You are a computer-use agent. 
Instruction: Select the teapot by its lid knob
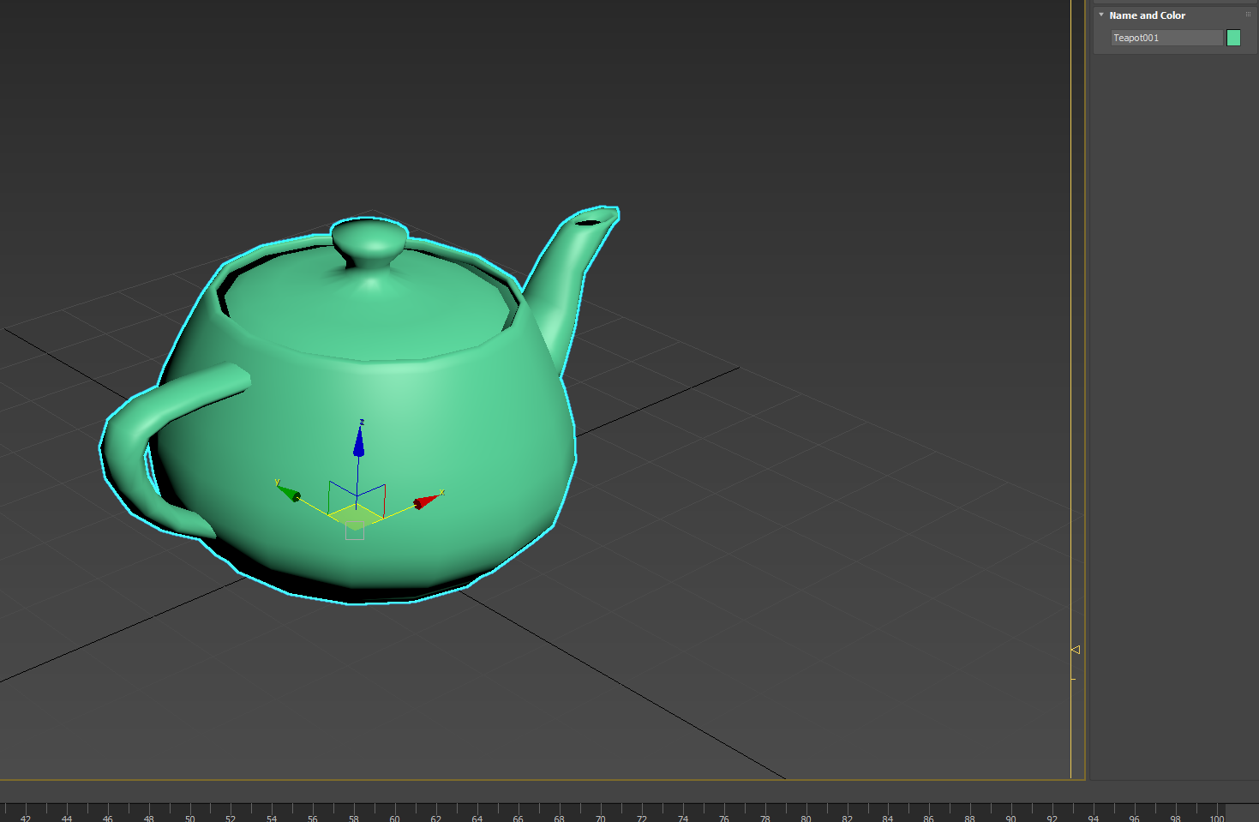click(x=369, y=241)
